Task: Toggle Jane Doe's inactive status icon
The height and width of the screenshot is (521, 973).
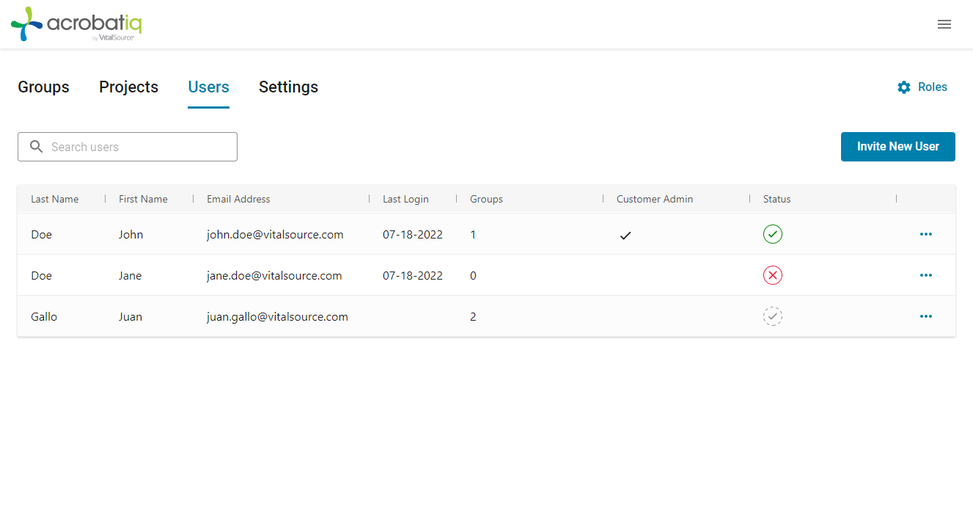Action: 773,275
